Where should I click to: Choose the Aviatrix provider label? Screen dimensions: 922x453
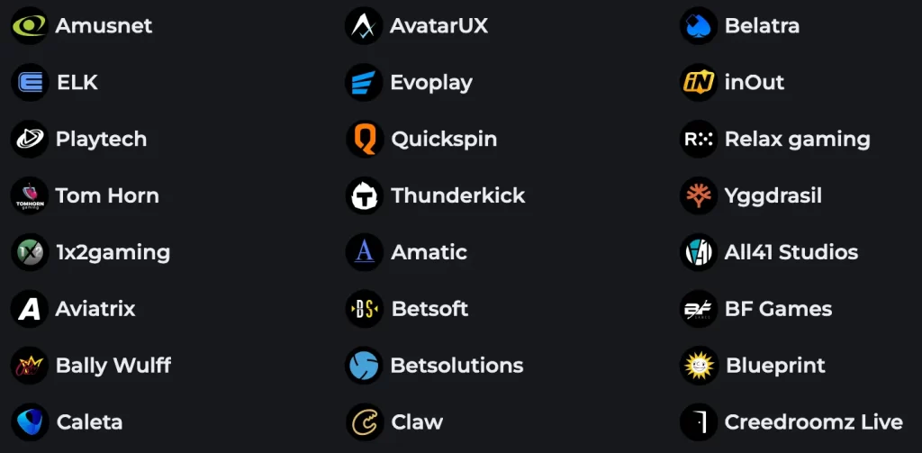tap(95, 309)
